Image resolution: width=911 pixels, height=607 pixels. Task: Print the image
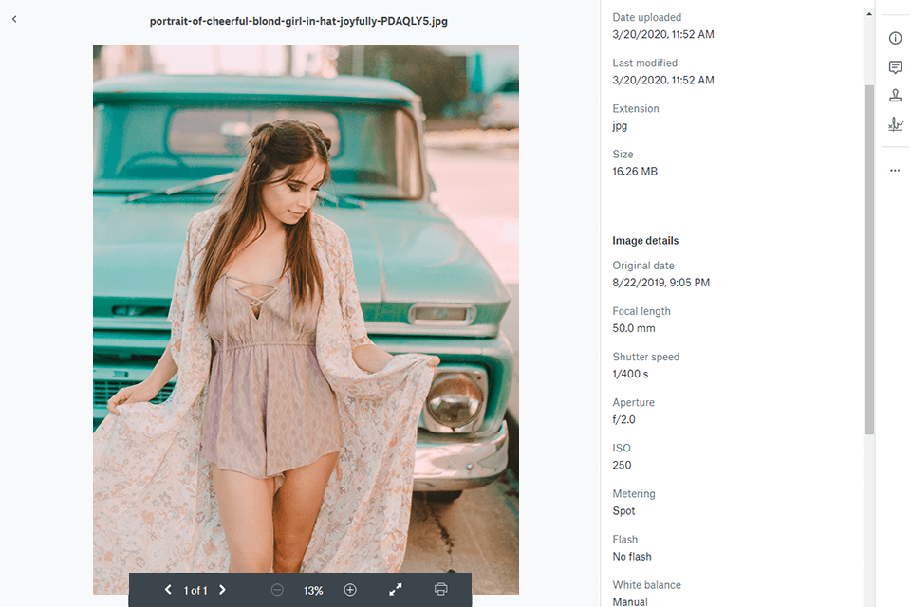coord(440,590)
